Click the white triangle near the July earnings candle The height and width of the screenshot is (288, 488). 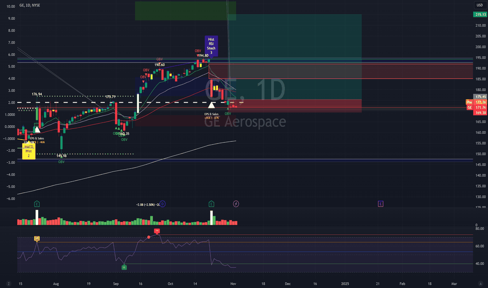[37, 129]
